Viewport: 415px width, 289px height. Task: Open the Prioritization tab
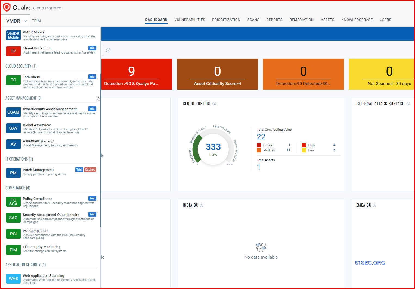pyautogui.click(x=226, y=20)
